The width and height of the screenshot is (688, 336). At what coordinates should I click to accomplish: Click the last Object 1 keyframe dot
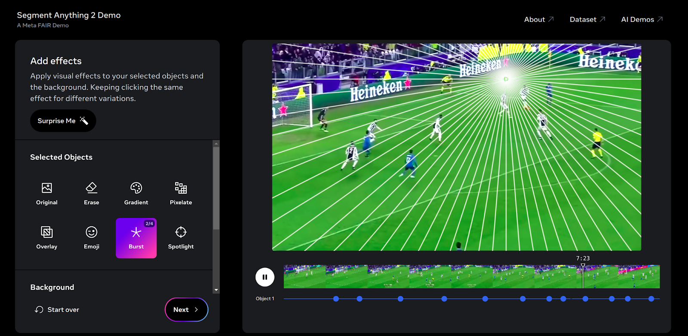point(651,299)
